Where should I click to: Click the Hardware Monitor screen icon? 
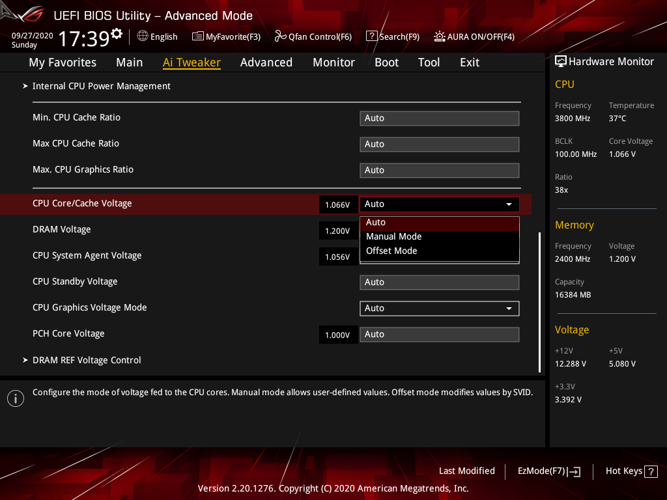coord(561,61)
